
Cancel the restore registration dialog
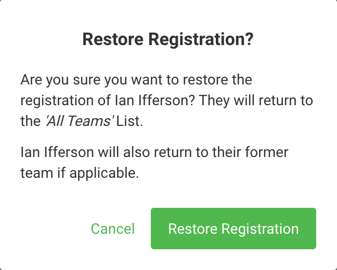pyautogui.click(x=112, y=229)
